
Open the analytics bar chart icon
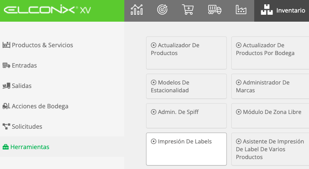[137, 10]
